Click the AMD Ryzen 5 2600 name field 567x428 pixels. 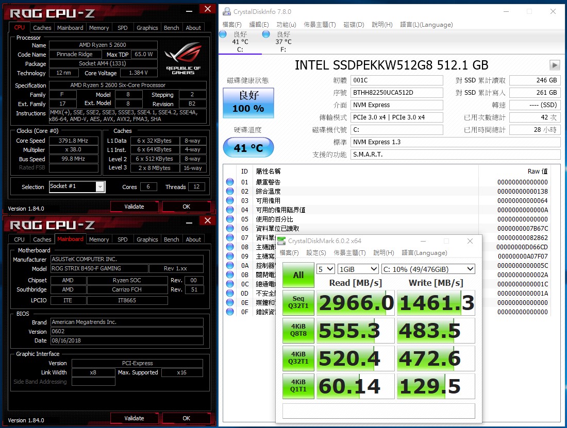click(103, 45)
